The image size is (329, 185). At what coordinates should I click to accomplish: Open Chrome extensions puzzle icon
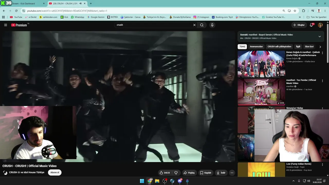[304, 11]
